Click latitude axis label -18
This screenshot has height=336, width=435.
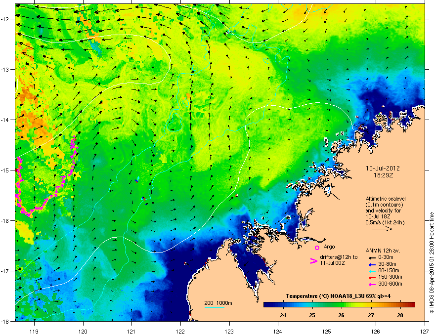pyautogui.click(x=6, y=321)
